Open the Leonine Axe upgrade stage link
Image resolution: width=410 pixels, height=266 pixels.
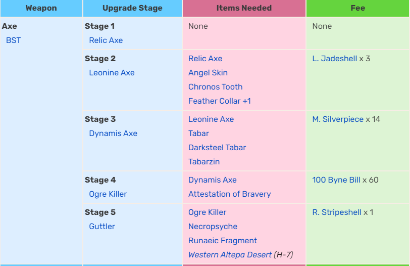(112, 73)
